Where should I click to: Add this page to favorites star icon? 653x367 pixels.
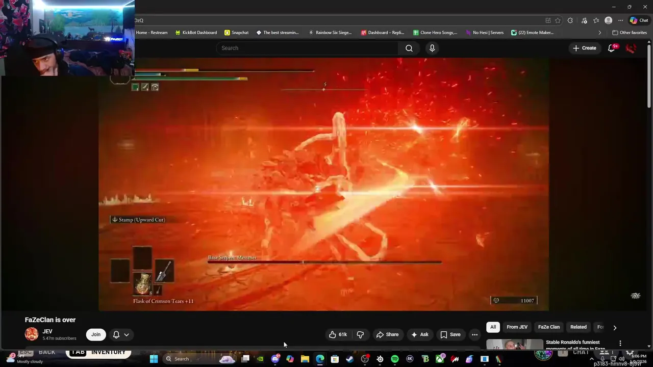pyautogui.click(x=558, y=20)
